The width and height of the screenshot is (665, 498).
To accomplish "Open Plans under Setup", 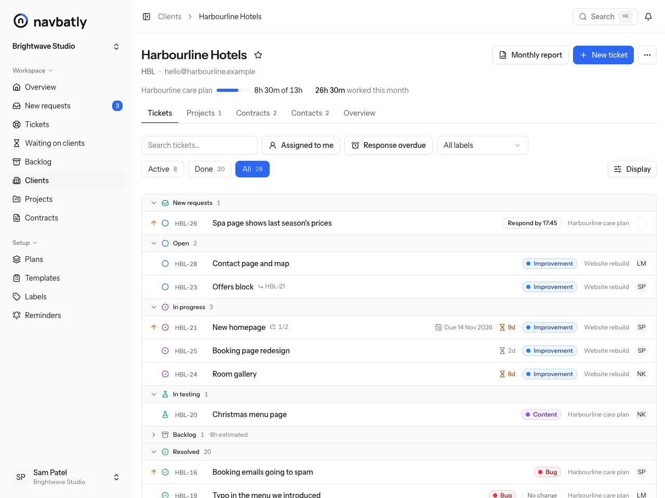I will [x=66, y=259].
